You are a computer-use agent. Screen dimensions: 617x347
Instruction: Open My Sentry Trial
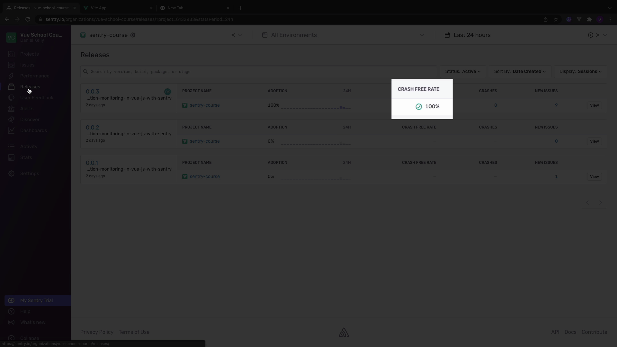[x=37, y=300]
